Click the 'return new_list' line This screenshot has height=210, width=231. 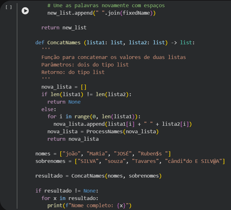[x=64, y=27]
